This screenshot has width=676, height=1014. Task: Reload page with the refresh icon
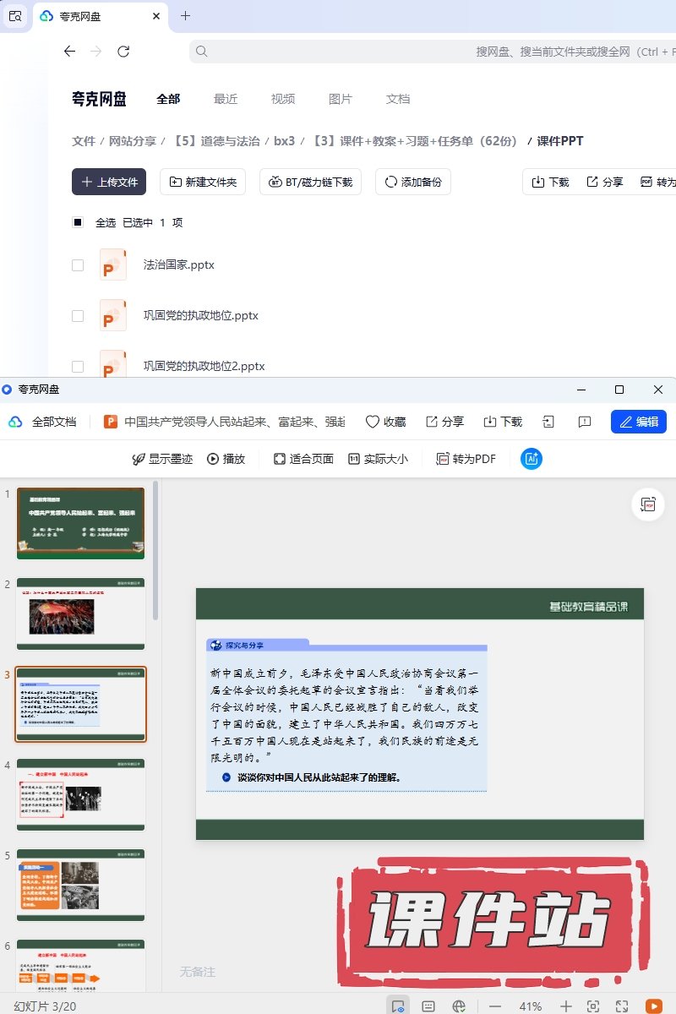[123, 52]
